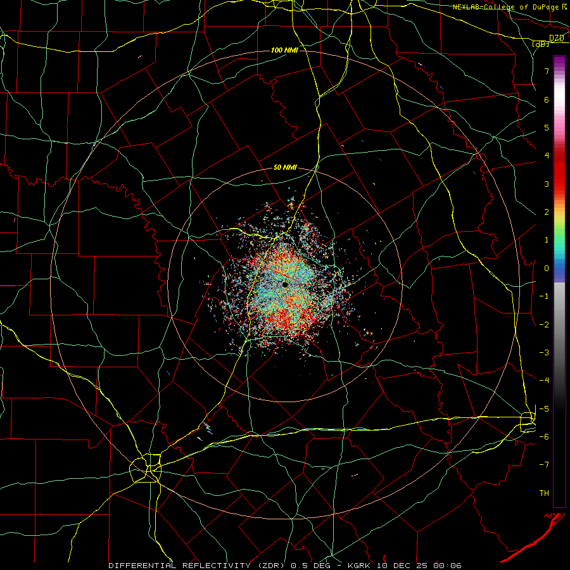The width and height of the screenshot is (570, 570).
Task: Click the -5 value on the color scale
Action: point(544,409)
